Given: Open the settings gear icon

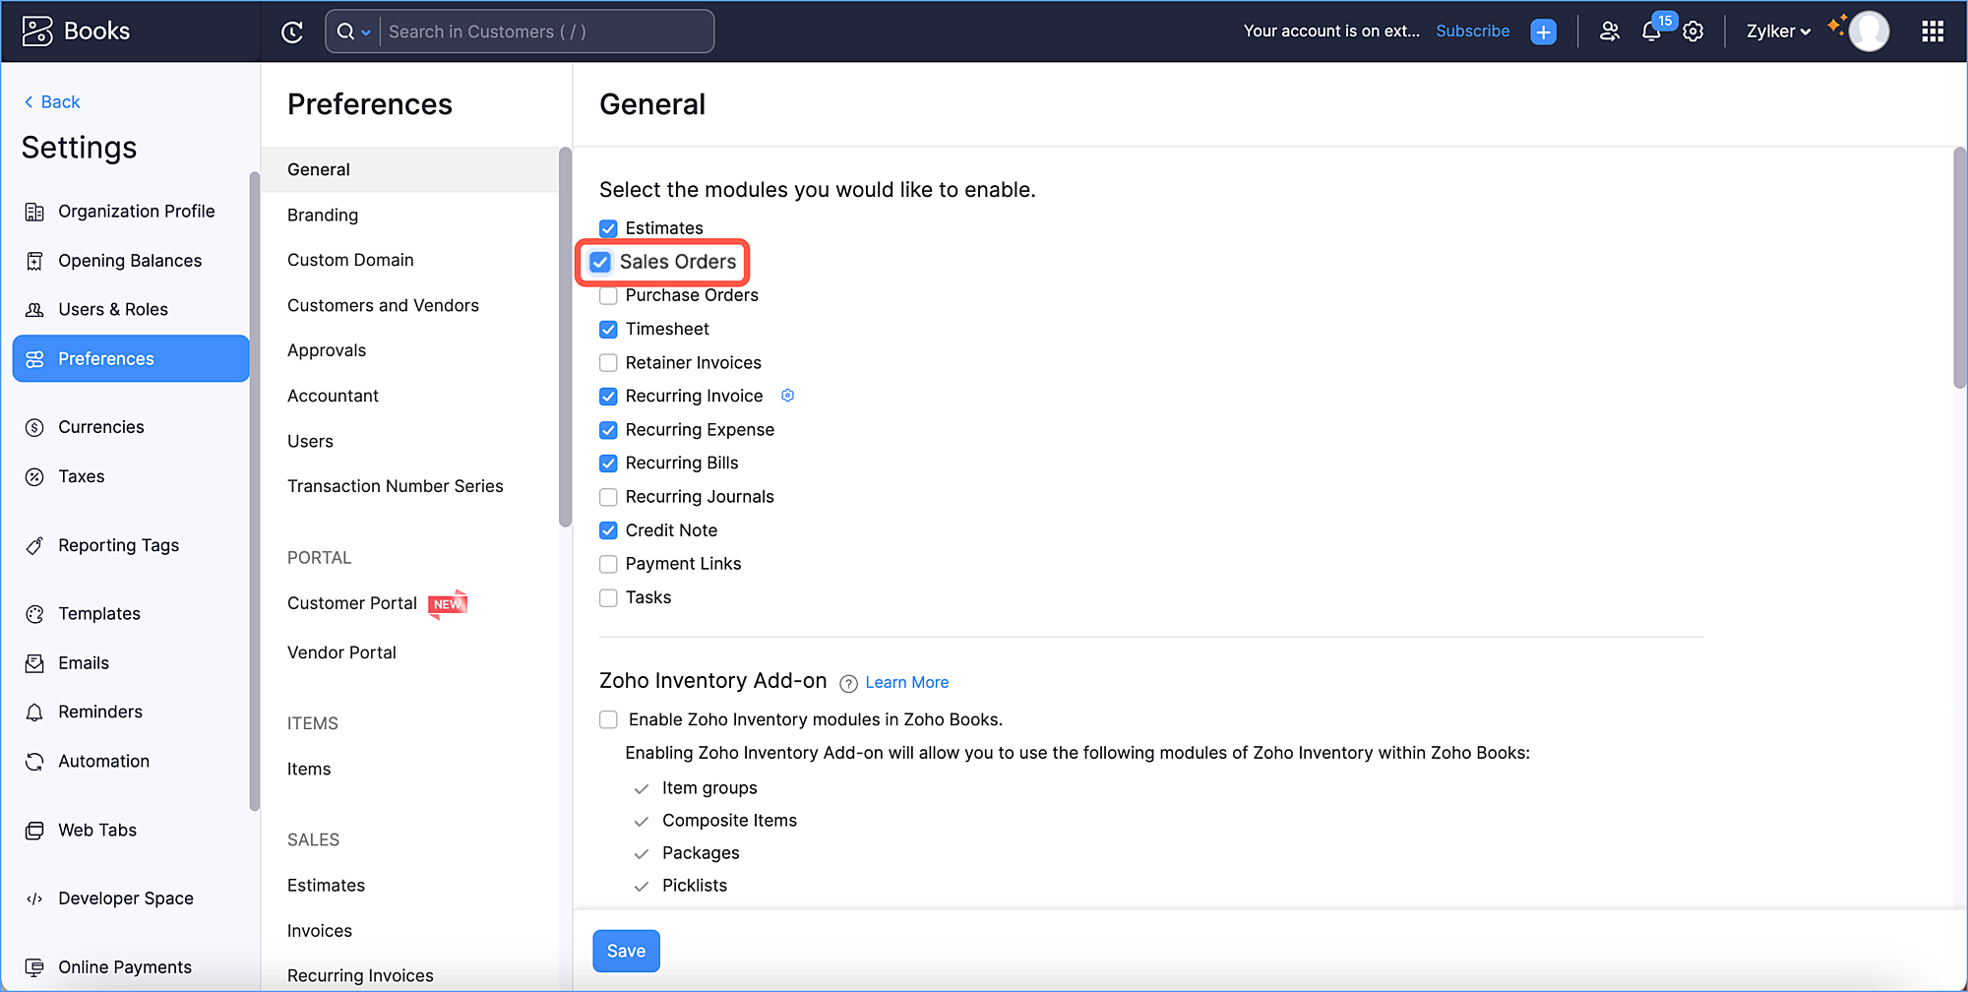Looking at the screenshot, I should (1693, 31).
